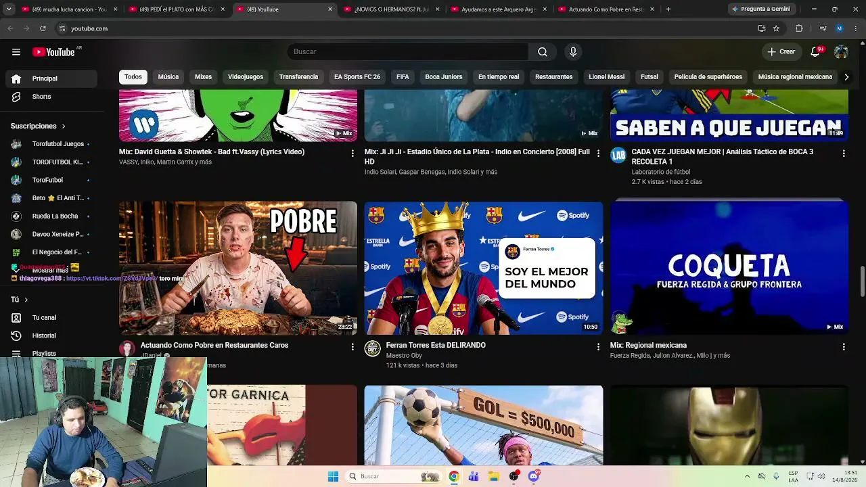The image size is (866, 487).
Task: Click the Mix: Regional mexicana title
Action: pos(648,345)
